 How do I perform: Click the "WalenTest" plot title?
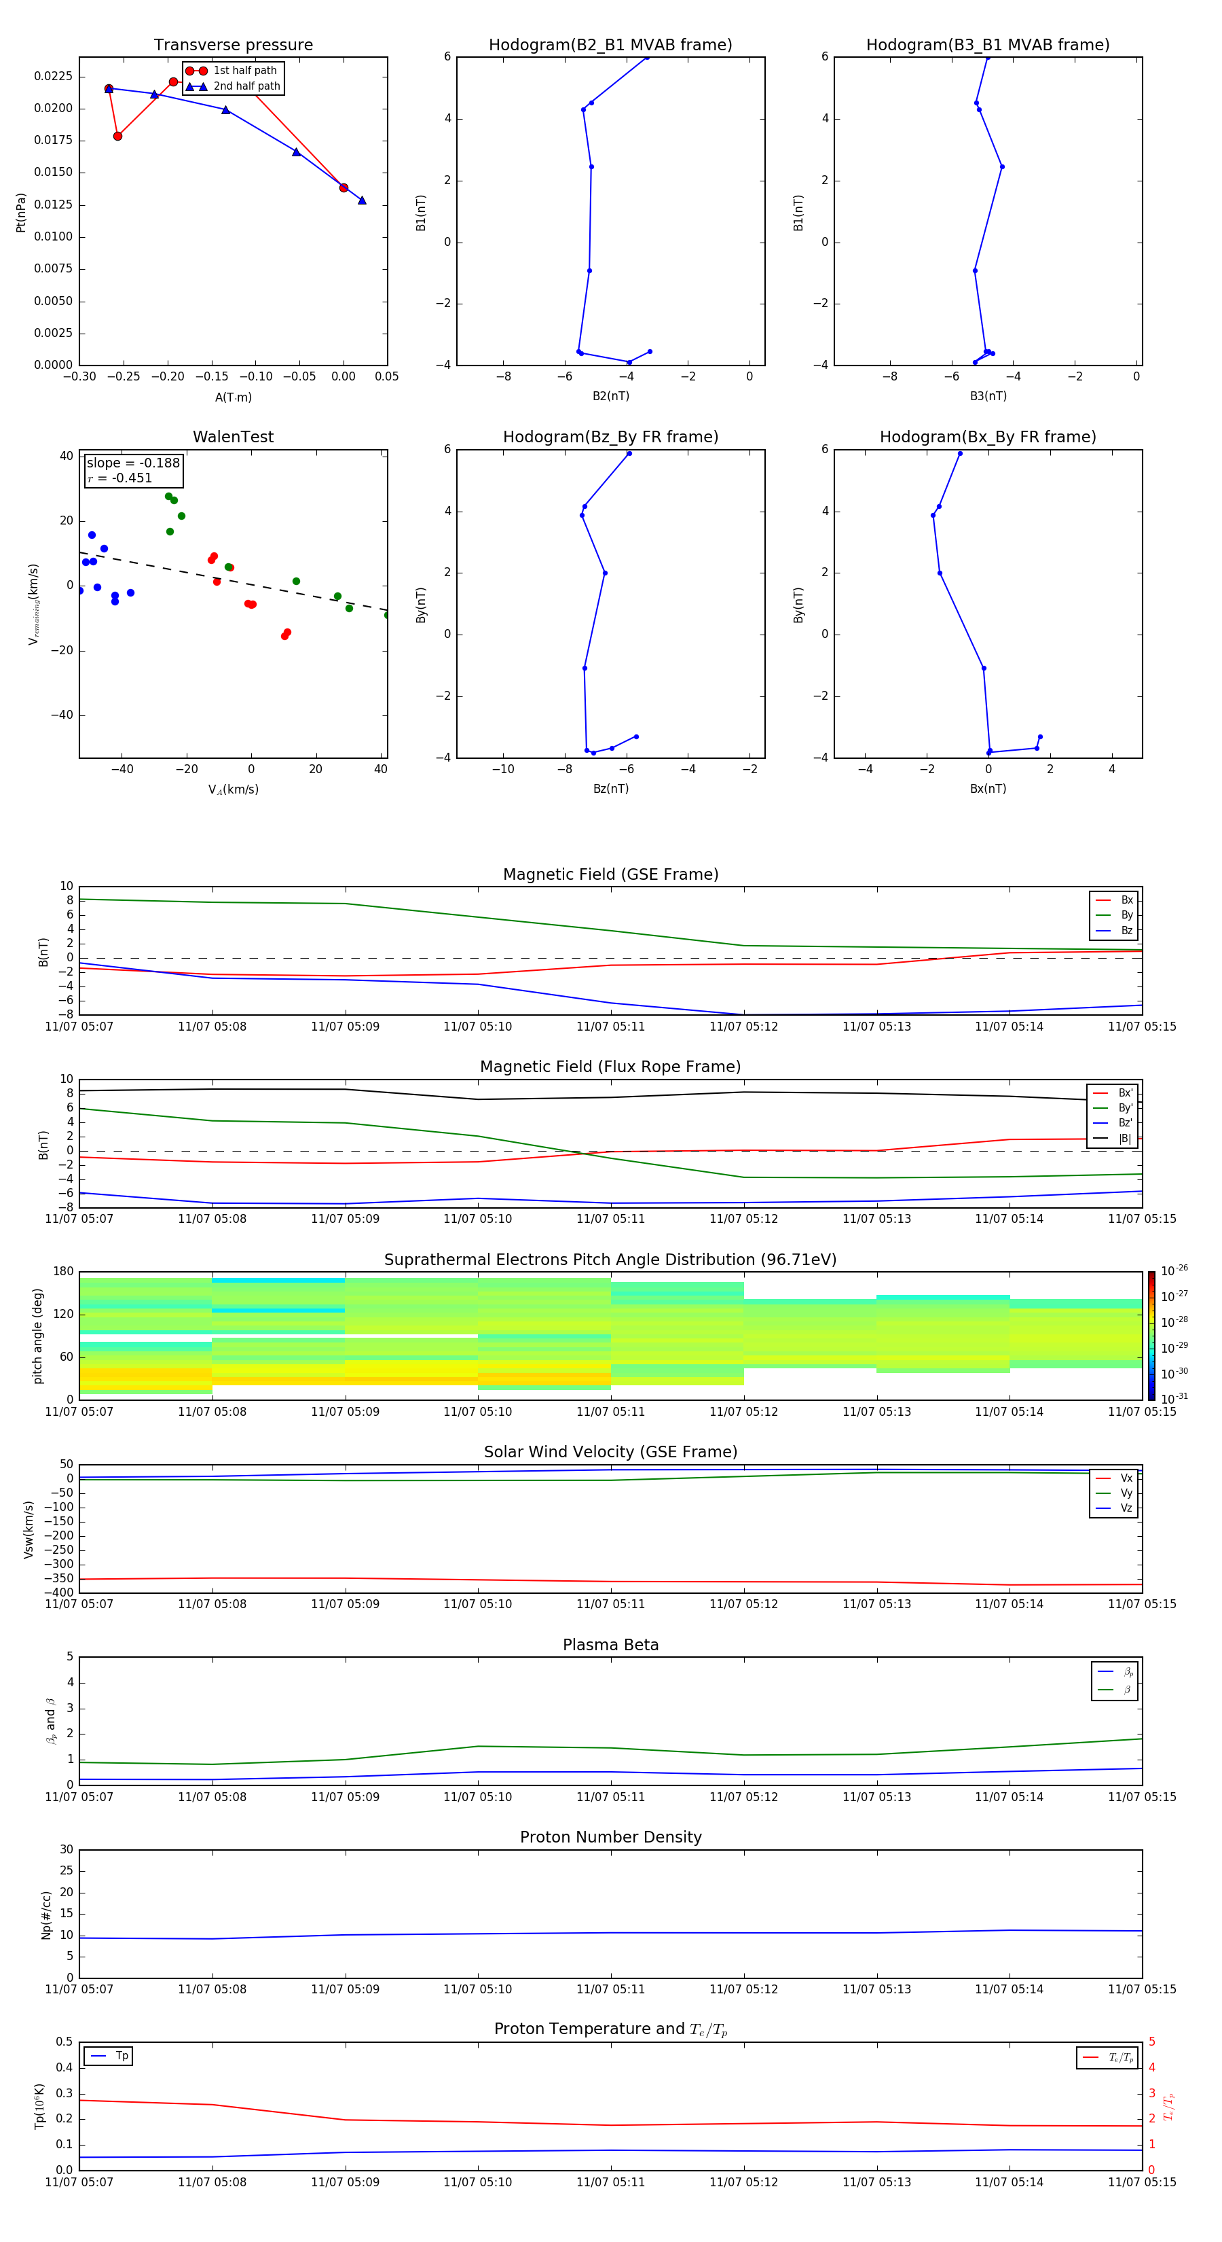coord(233,437)
